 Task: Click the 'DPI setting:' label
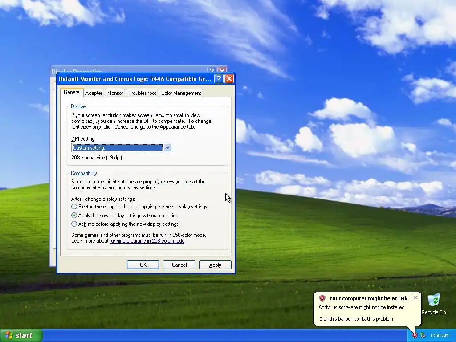pyautogui.click(x=83, y=139)
